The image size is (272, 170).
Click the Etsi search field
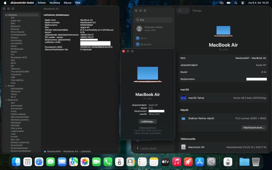(154, 20)
